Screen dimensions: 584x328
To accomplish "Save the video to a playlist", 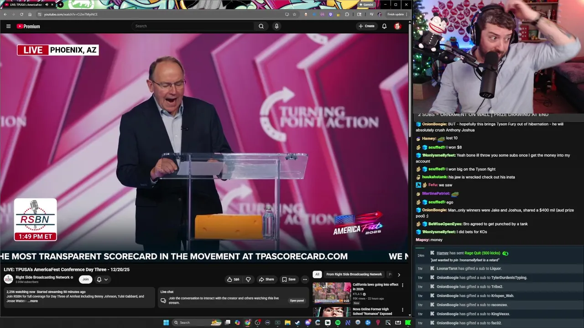I will coord(288,279).
